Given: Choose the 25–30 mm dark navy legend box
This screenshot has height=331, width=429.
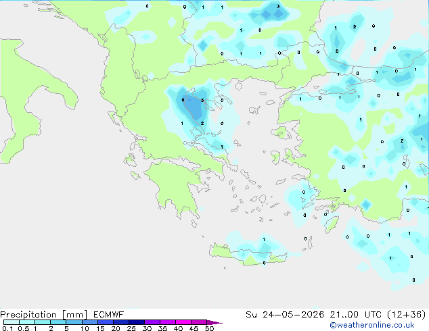Looking at the screenshot, I should [x=137, y=322].
